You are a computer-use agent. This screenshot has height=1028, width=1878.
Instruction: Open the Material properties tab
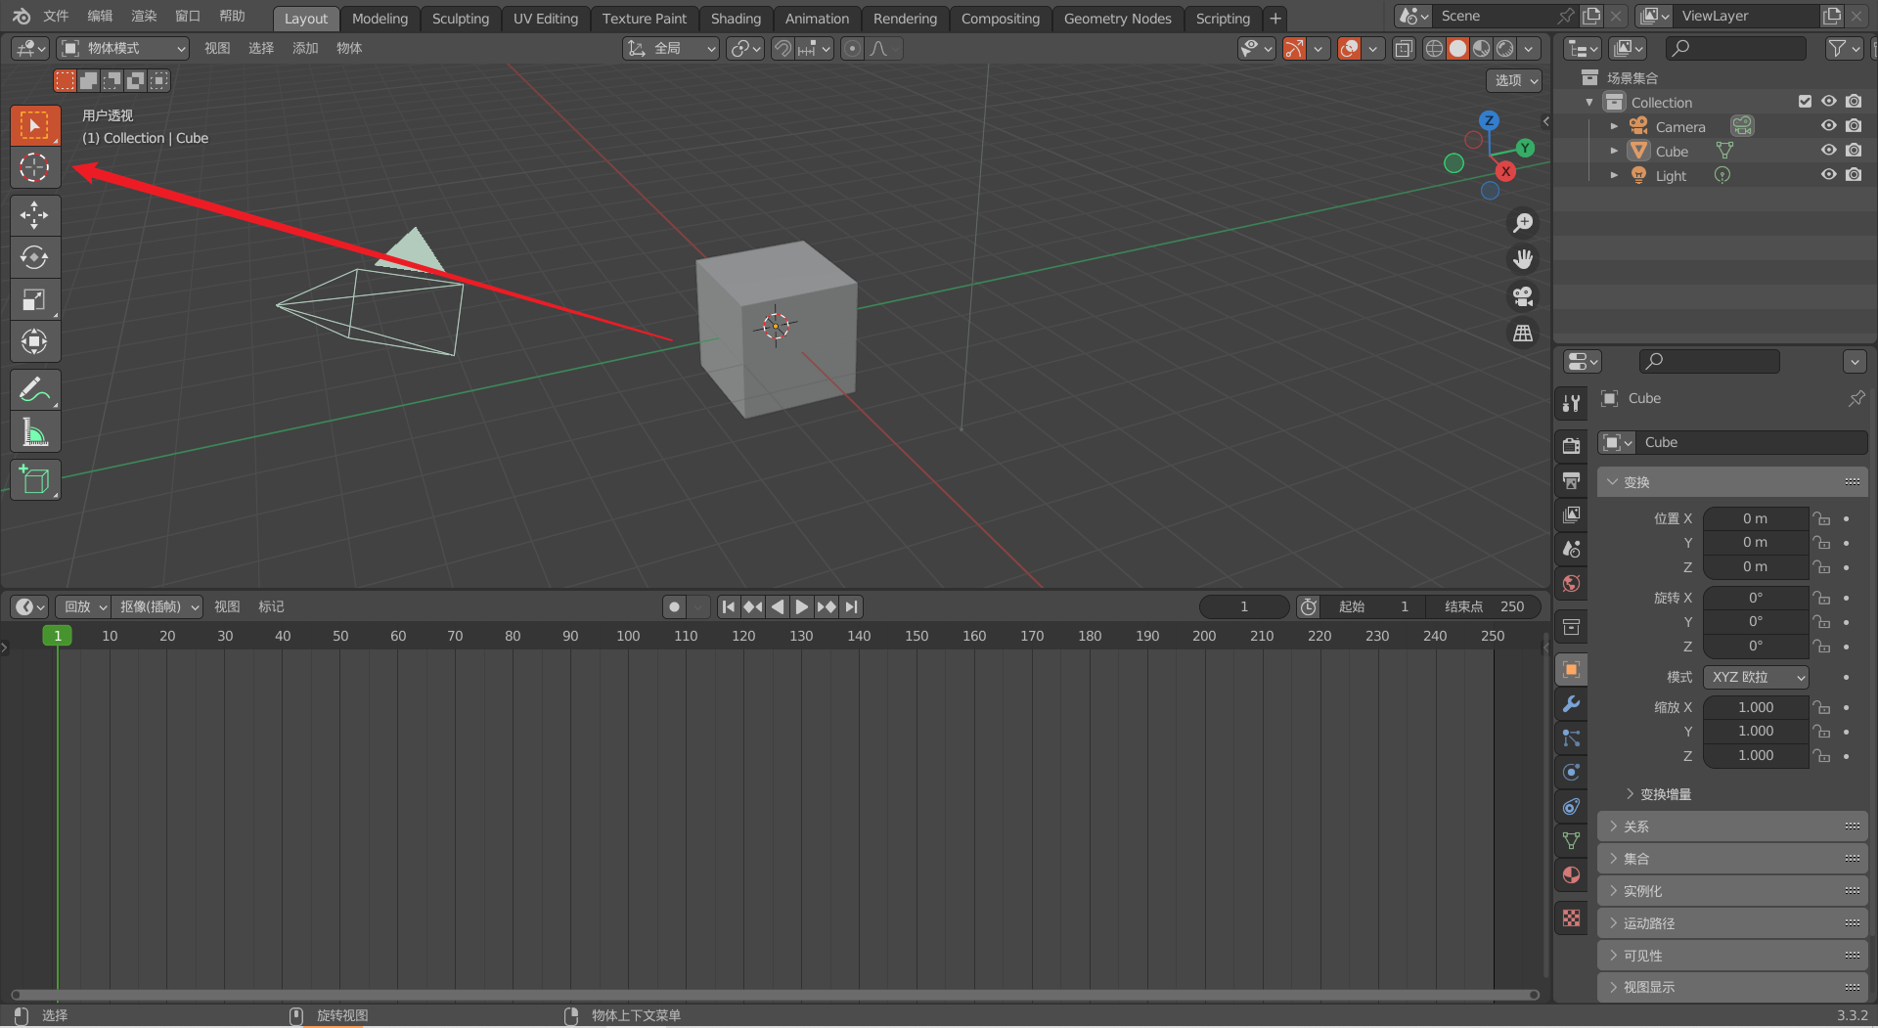[1571, 874]
